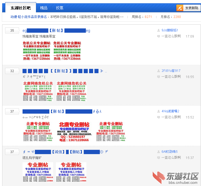This screenshot has height=186, width=201.
Task: Open the 动漫·轻小说作品目录排名 link
Action: click(29, 17)
